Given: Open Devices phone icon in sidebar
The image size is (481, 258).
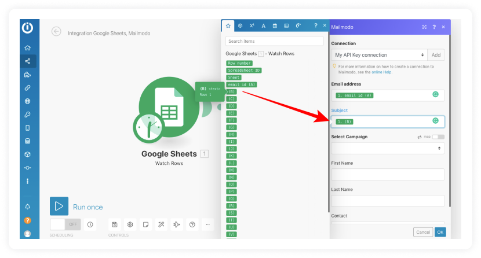Looking at the screenshot, I should 28,128.
